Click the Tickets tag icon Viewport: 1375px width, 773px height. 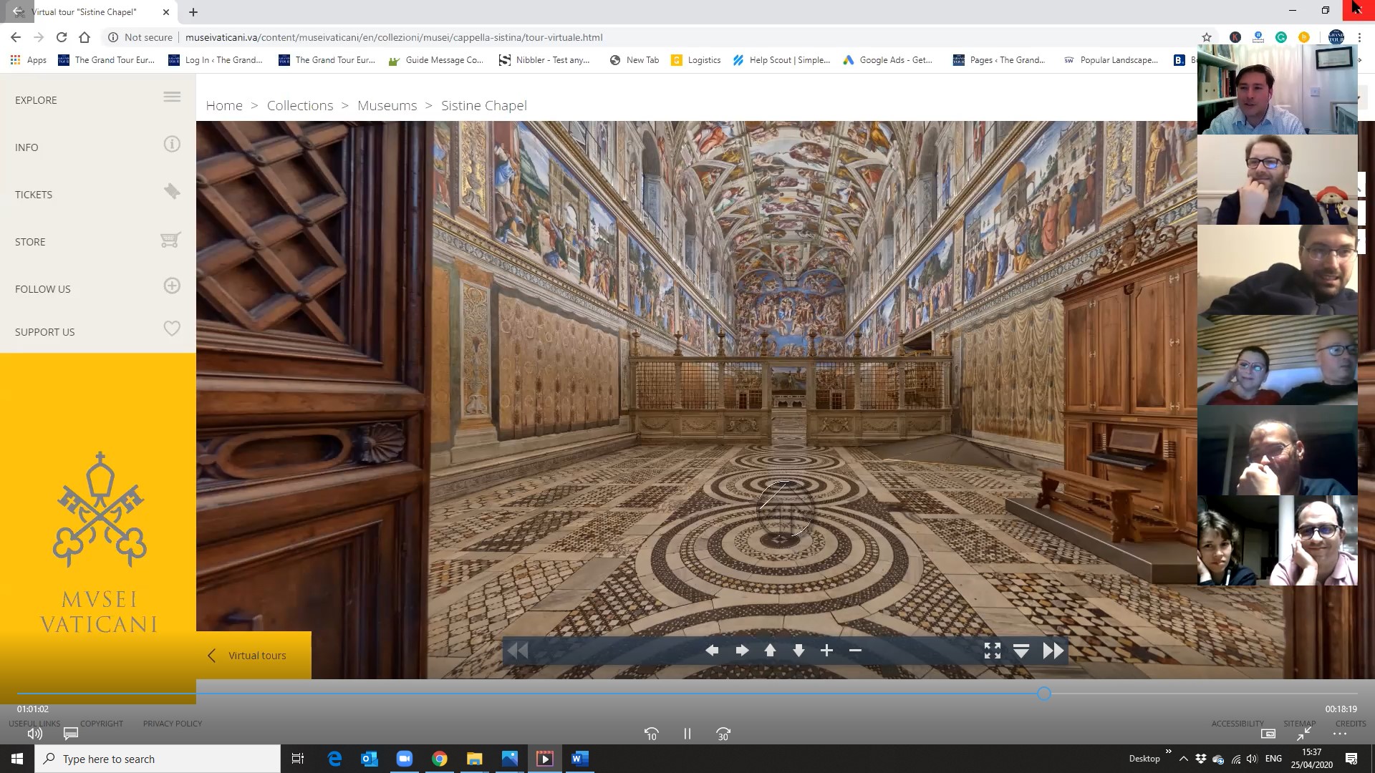click(172, 191)
